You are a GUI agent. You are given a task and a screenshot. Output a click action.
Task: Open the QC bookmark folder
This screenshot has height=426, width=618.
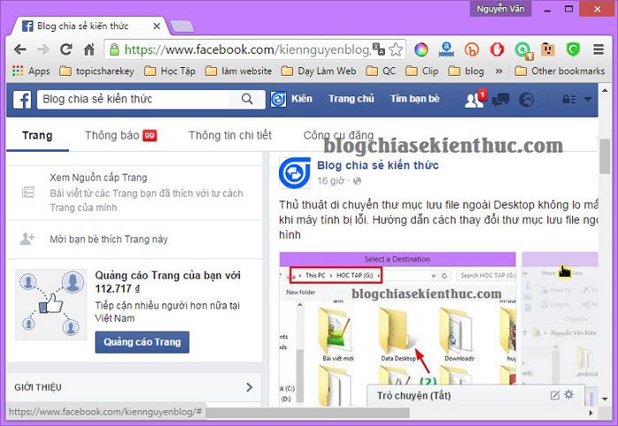(x=381, y=71)
